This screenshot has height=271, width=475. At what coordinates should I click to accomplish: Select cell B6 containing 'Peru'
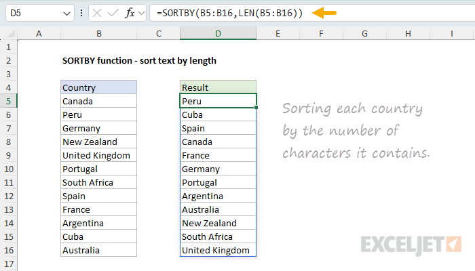coord(99,114)
